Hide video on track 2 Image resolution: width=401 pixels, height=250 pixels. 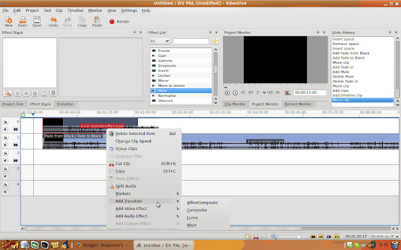(16, 161)
